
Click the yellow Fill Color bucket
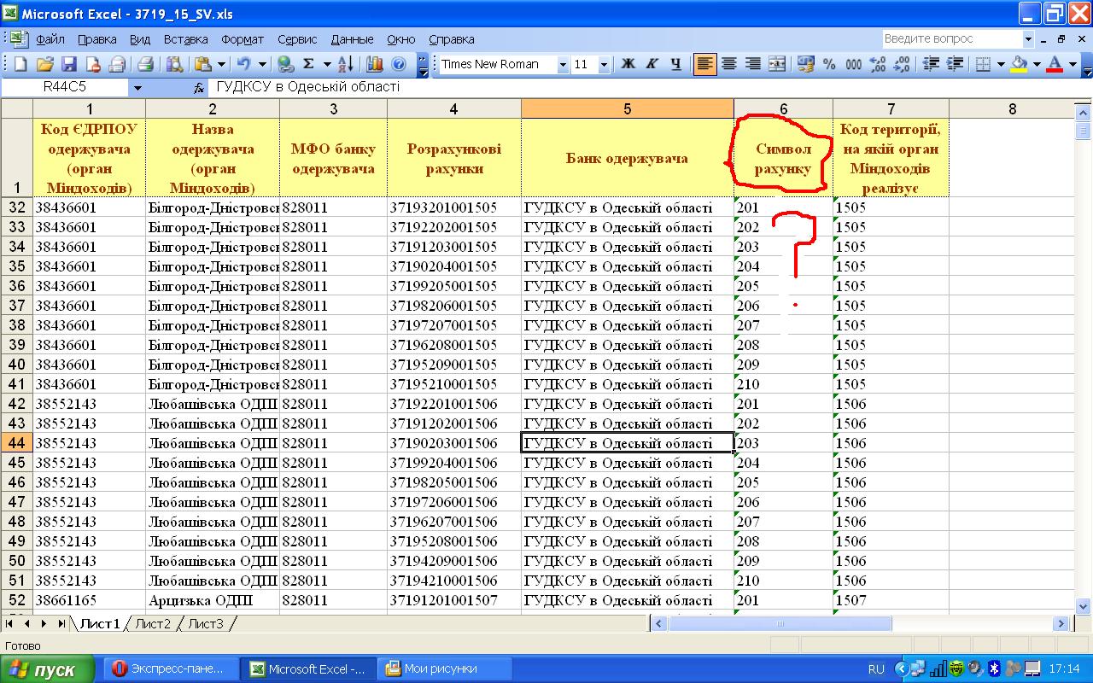1018,64
